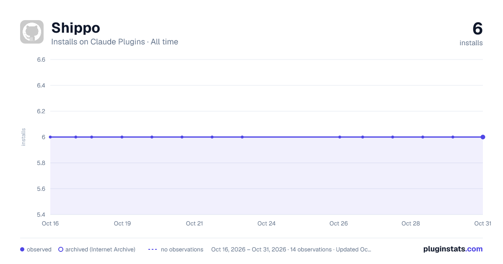Click the hollow archived legend circle

pos(61,249)
